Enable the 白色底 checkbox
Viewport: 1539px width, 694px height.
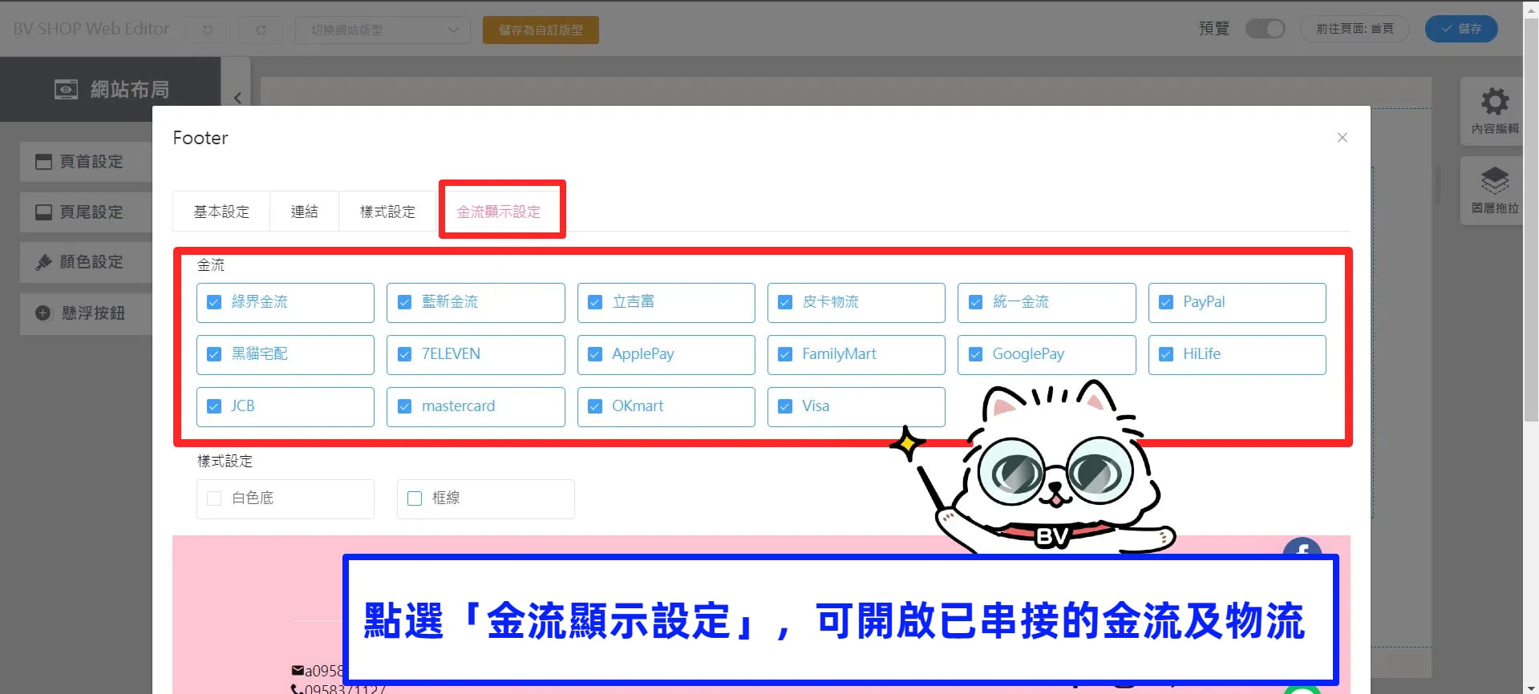click(x=214, y=498)
